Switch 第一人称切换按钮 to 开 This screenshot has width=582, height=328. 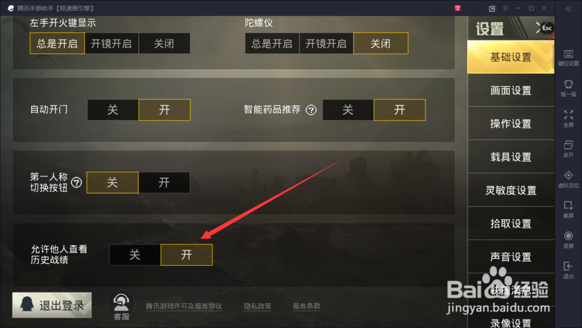[x=164, y=182]
